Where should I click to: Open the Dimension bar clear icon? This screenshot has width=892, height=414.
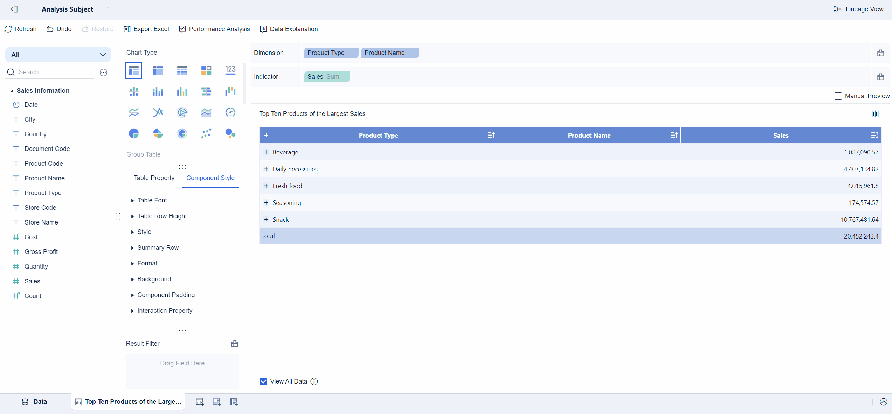tap(881, 53)
